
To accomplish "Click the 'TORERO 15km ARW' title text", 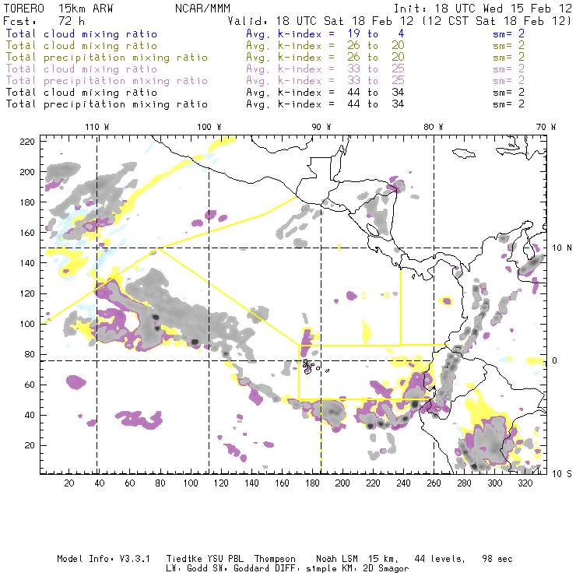I will [x=58, y=9].
